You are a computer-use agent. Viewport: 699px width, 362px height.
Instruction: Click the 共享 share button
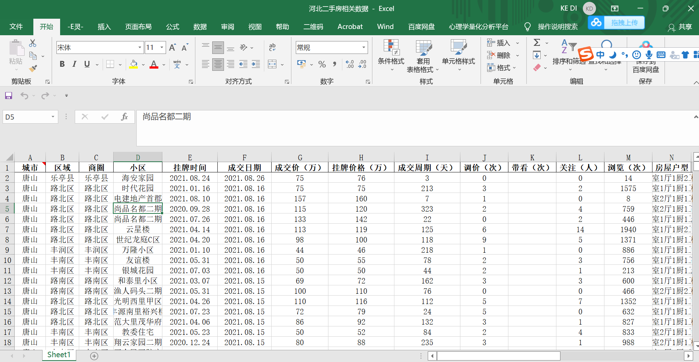click(680, 27)
